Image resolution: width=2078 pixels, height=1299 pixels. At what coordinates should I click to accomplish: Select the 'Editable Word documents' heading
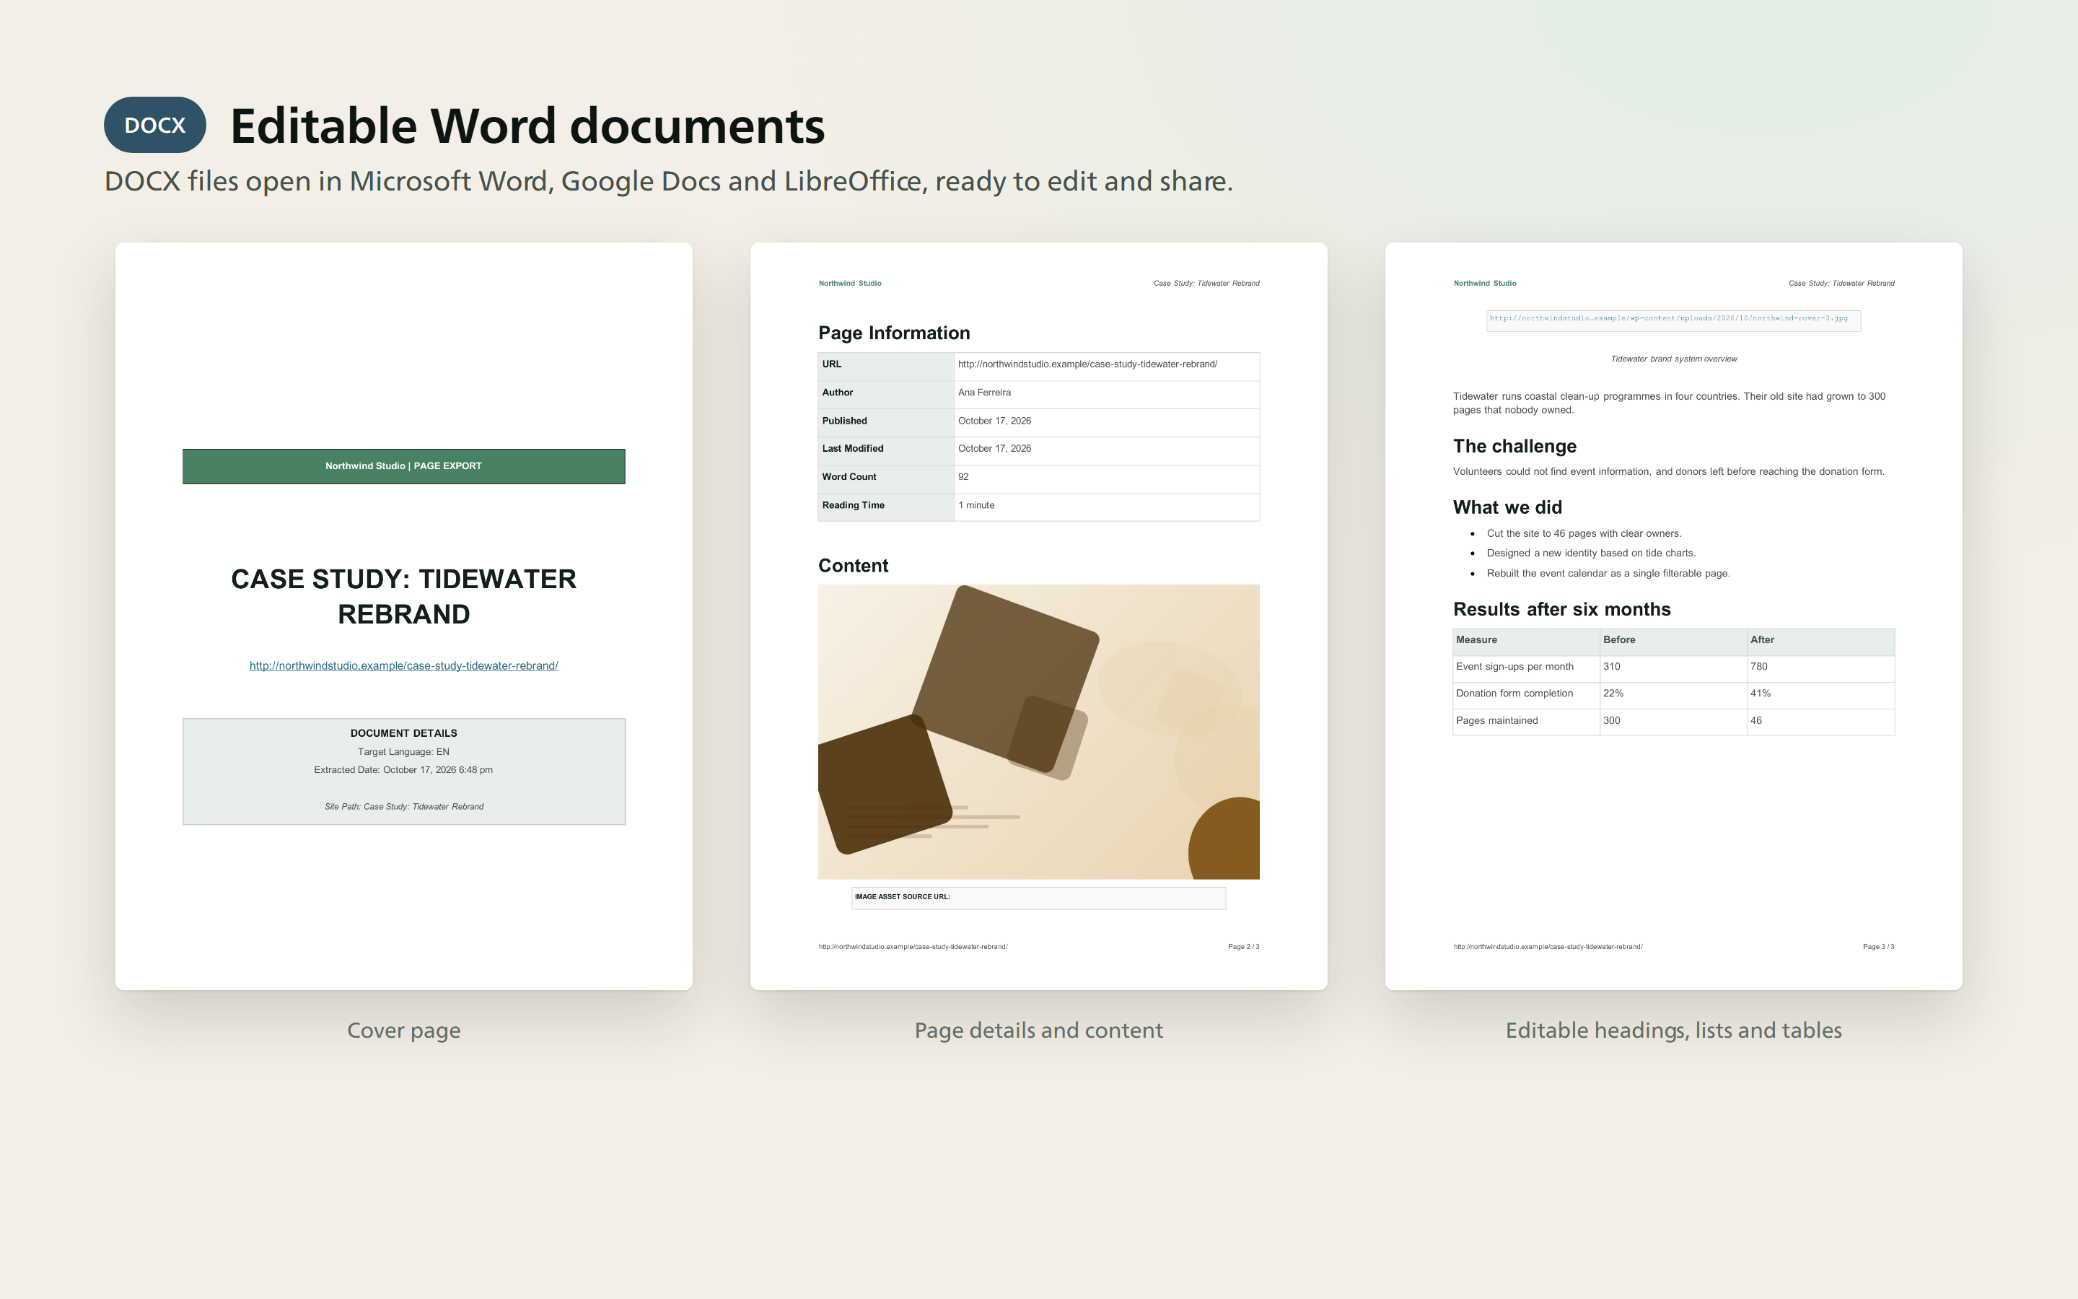[527, 126]
